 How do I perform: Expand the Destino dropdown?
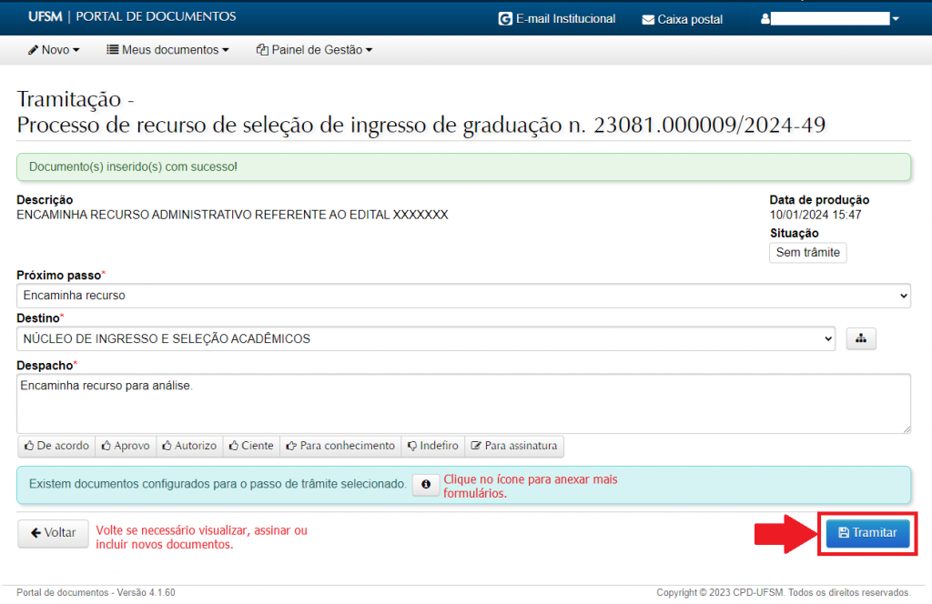click(425, 338)
